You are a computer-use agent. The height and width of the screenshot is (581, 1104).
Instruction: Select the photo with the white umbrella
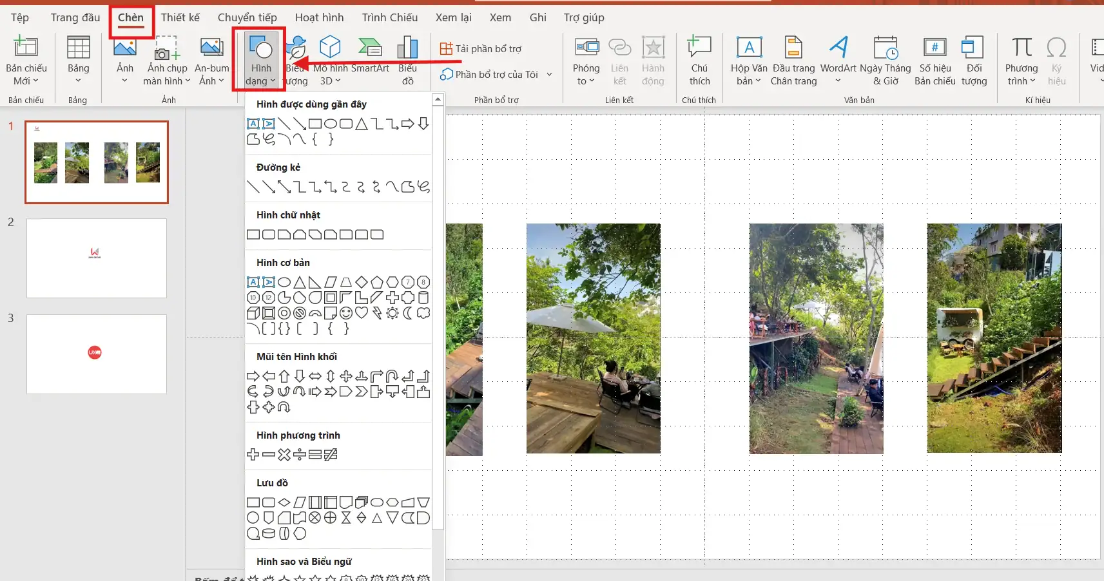tap(594, 338)
